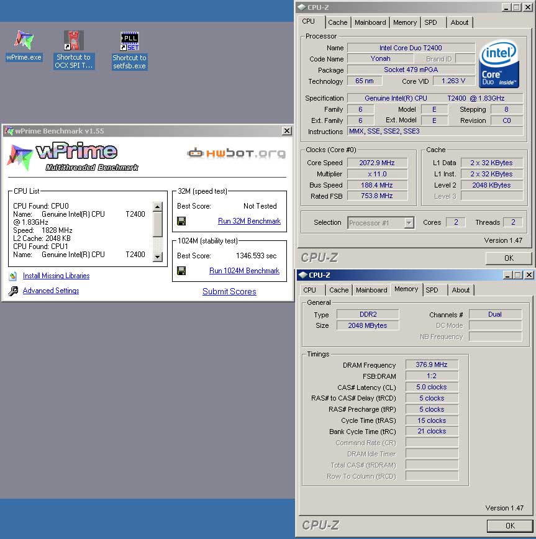Run the 1024M Benchmark
The image size is (536, 539).
point(245,271)
